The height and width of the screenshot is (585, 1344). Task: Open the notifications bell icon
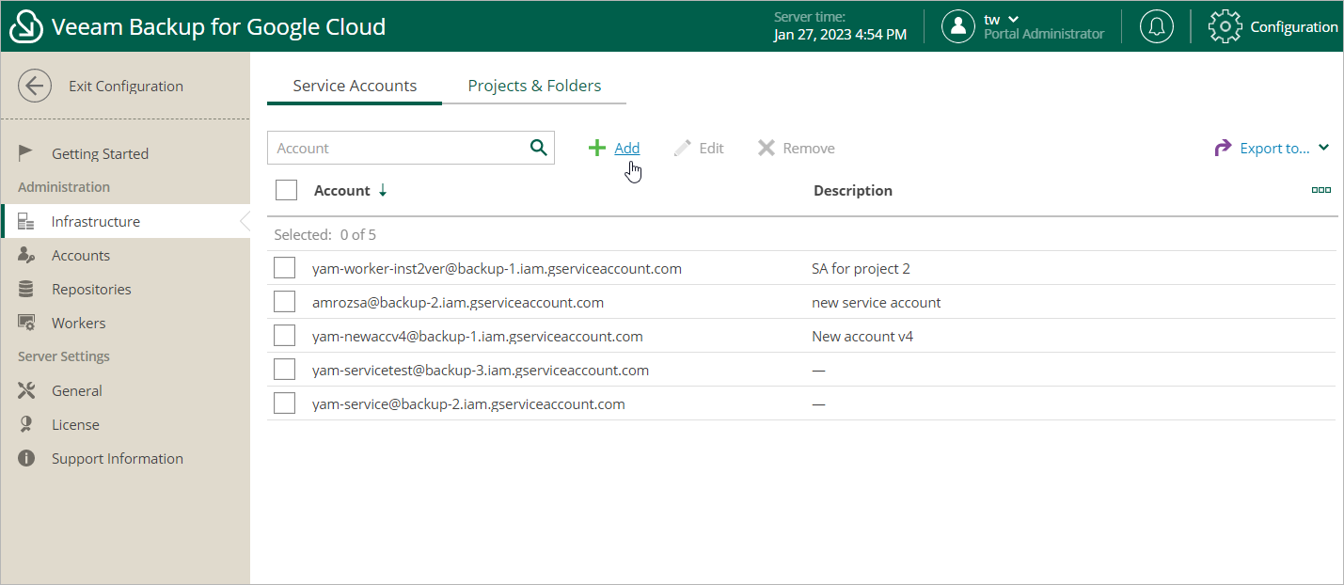[1156, 26]
